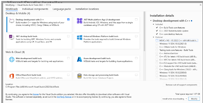Click the .NET Multi-platform App UI icon
The width and height of the screenshot is (203, 103).
click(x=80, y=21)
